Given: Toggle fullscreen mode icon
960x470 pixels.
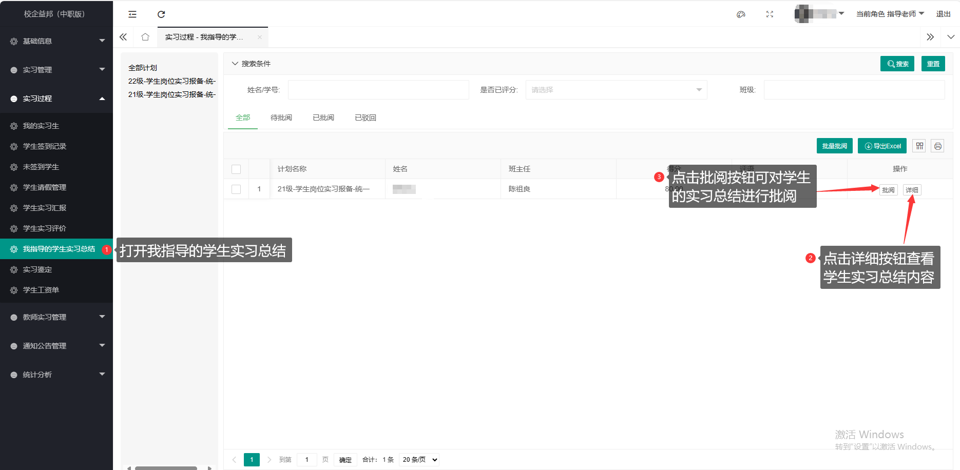Looking at the screenshot, I should click(x=770, y=14).
